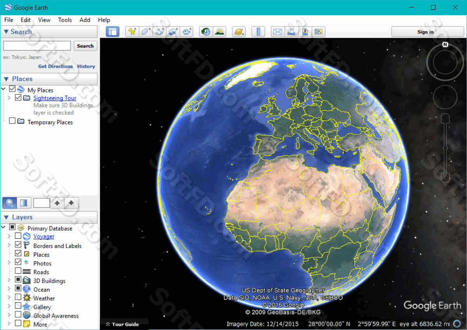Check the Temporary Places checkbox
The height and width of the screenshot is (330, 467).
[12, 121]
